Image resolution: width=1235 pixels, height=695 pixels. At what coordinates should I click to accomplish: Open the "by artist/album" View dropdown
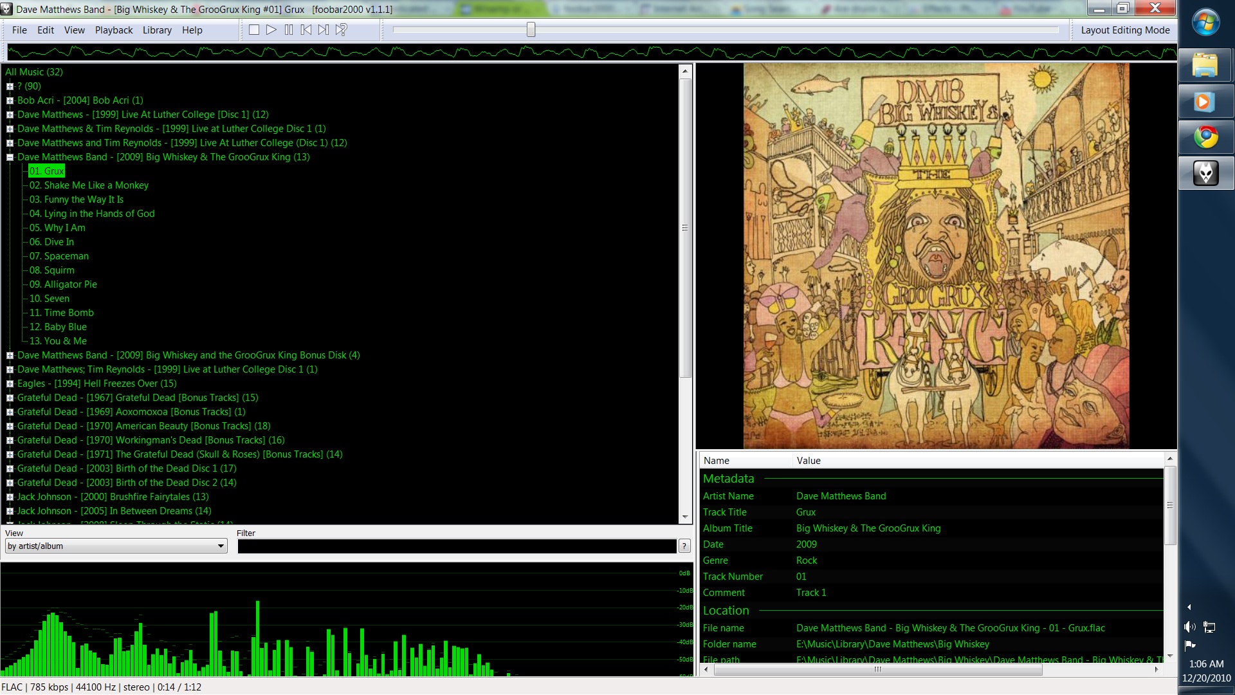click(222, 546)
